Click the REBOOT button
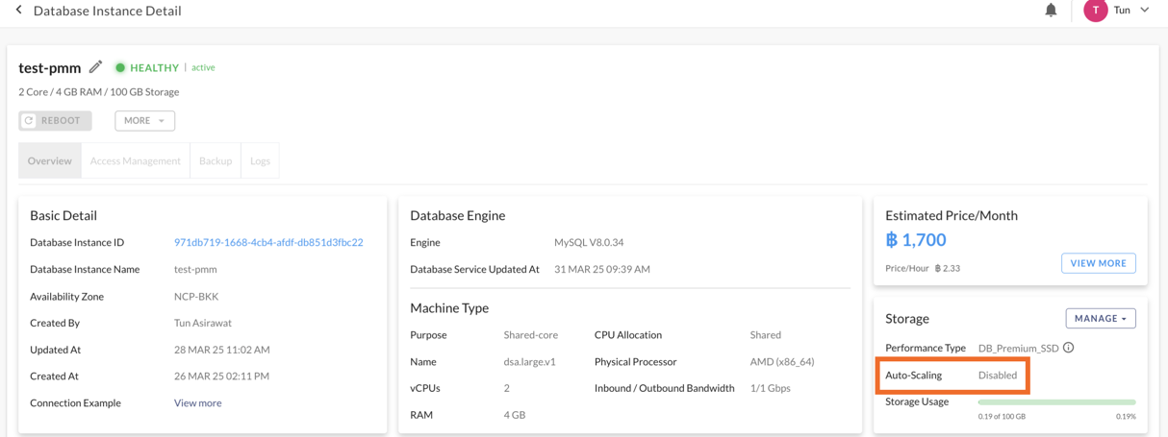This screenshot has height=437, width=1168. 55,121
